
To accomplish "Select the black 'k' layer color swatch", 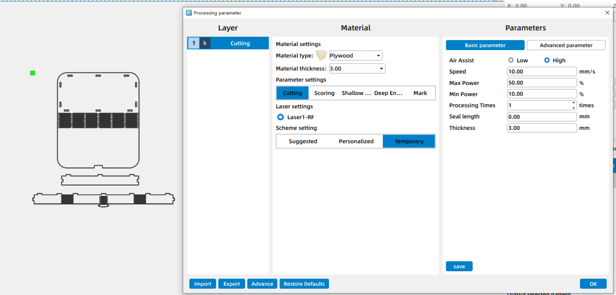I will [x=205, y=43].
